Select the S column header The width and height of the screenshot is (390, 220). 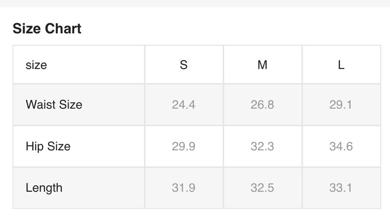(184, 65)
